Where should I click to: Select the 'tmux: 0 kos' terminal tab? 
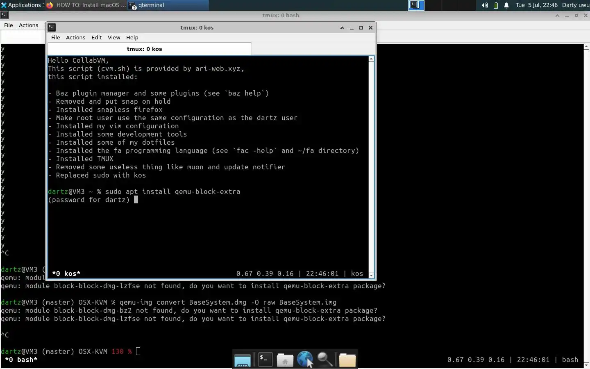(x=150, y=49)
